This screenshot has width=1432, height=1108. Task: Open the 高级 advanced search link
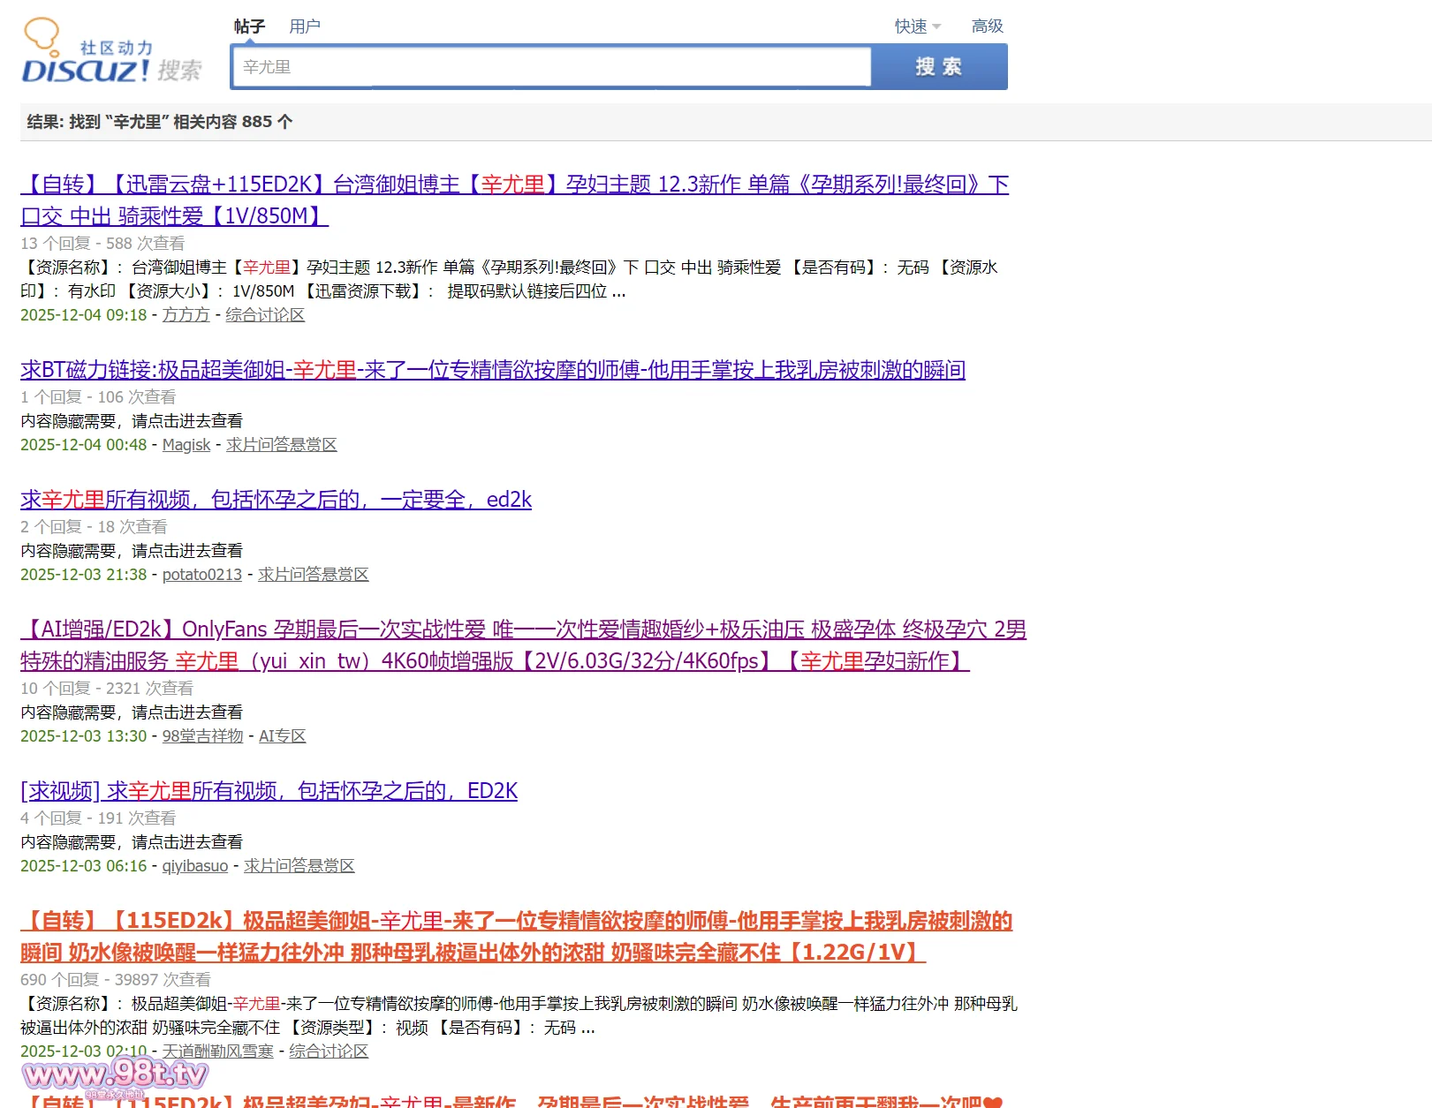[x=987, y=26]
